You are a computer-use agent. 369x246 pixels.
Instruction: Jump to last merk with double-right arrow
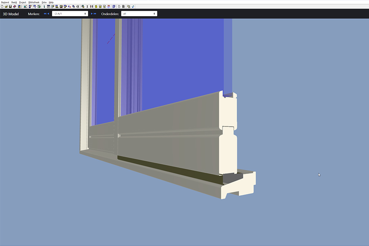click(x=95, y=14)
